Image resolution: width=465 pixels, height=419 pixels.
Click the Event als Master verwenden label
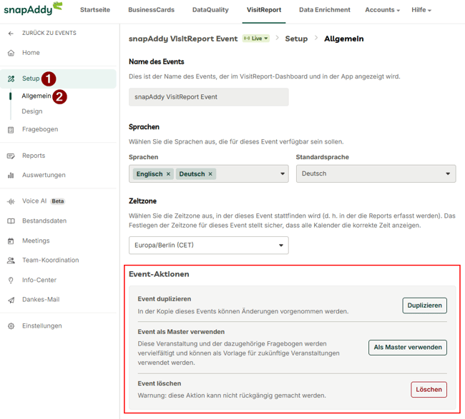(181, 332)
